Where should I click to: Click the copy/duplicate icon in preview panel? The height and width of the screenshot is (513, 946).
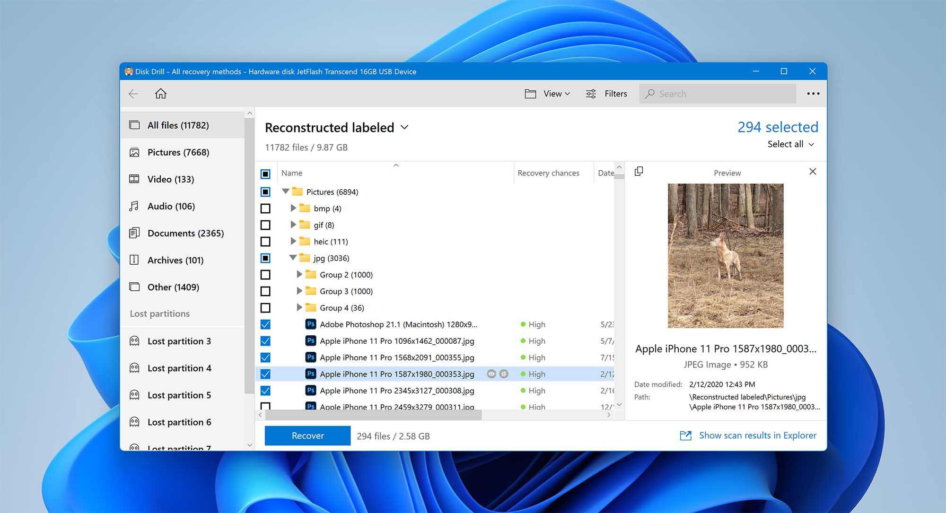639,172
